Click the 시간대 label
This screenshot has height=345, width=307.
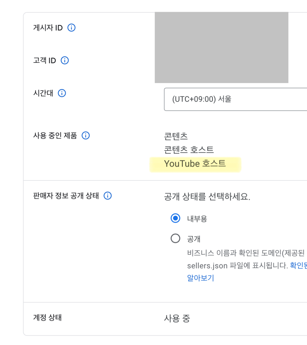[x=43, y=93]
